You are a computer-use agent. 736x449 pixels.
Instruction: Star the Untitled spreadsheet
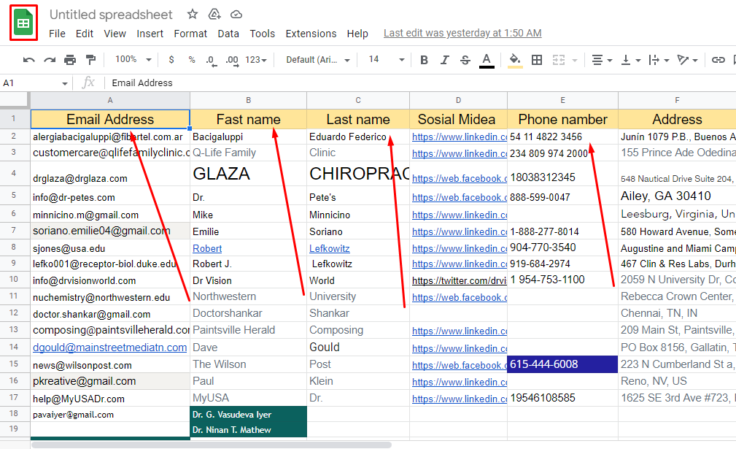pos(193,15)
